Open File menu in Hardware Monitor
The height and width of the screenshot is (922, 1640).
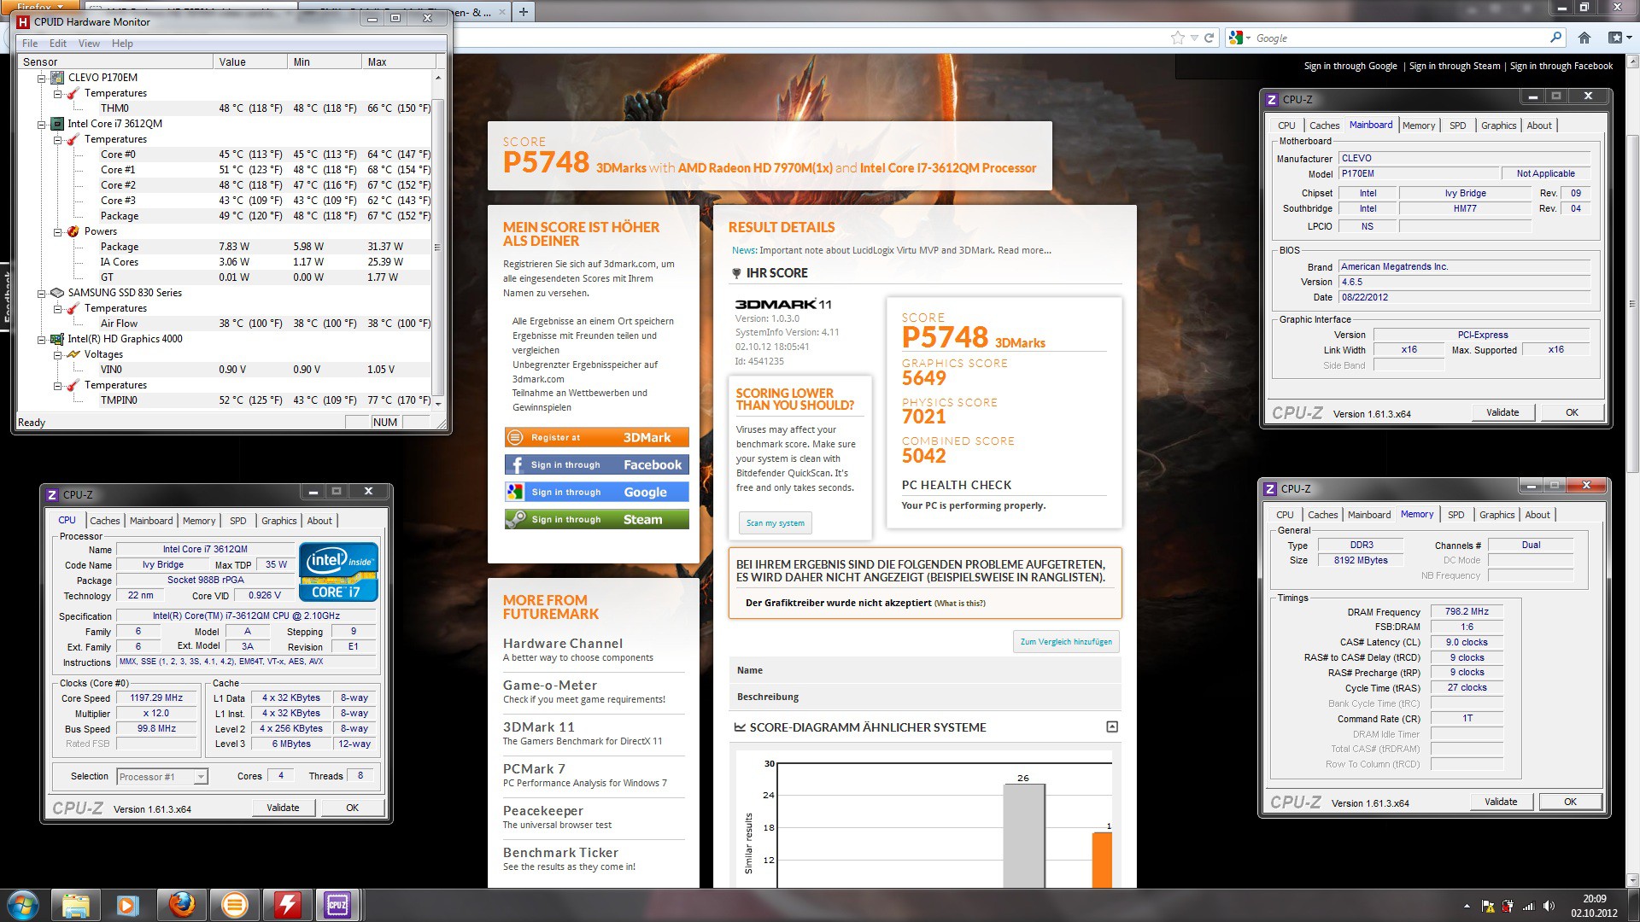click(30, 44)
